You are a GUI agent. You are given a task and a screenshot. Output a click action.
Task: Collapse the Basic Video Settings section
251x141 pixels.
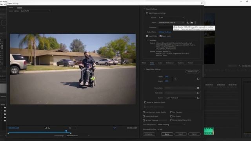pos(144,69)
